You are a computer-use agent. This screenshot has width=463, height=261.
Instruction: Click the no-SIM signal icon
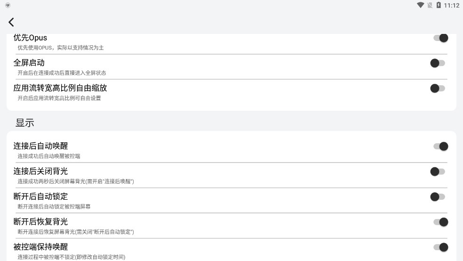(x=430, y=5)
